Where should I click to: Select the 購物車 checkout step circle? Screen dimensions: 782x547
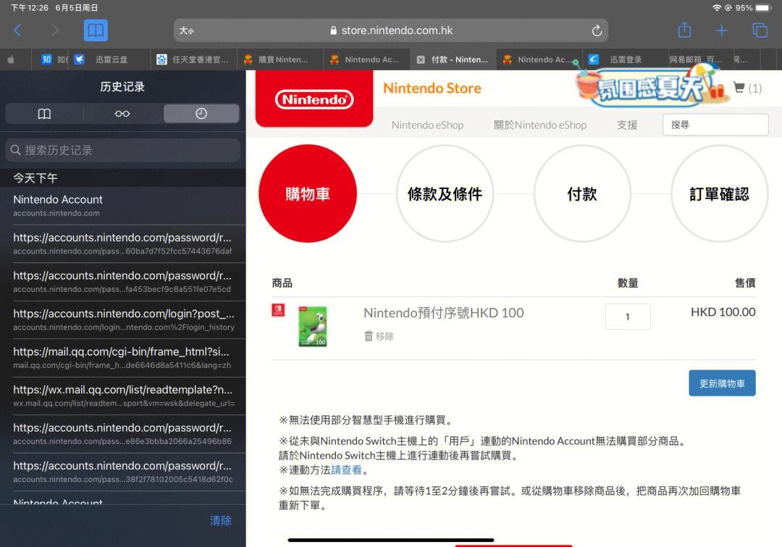[308, 193]
